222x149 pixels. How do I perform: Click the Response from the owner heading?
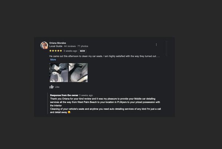click(x=64, y=95)
